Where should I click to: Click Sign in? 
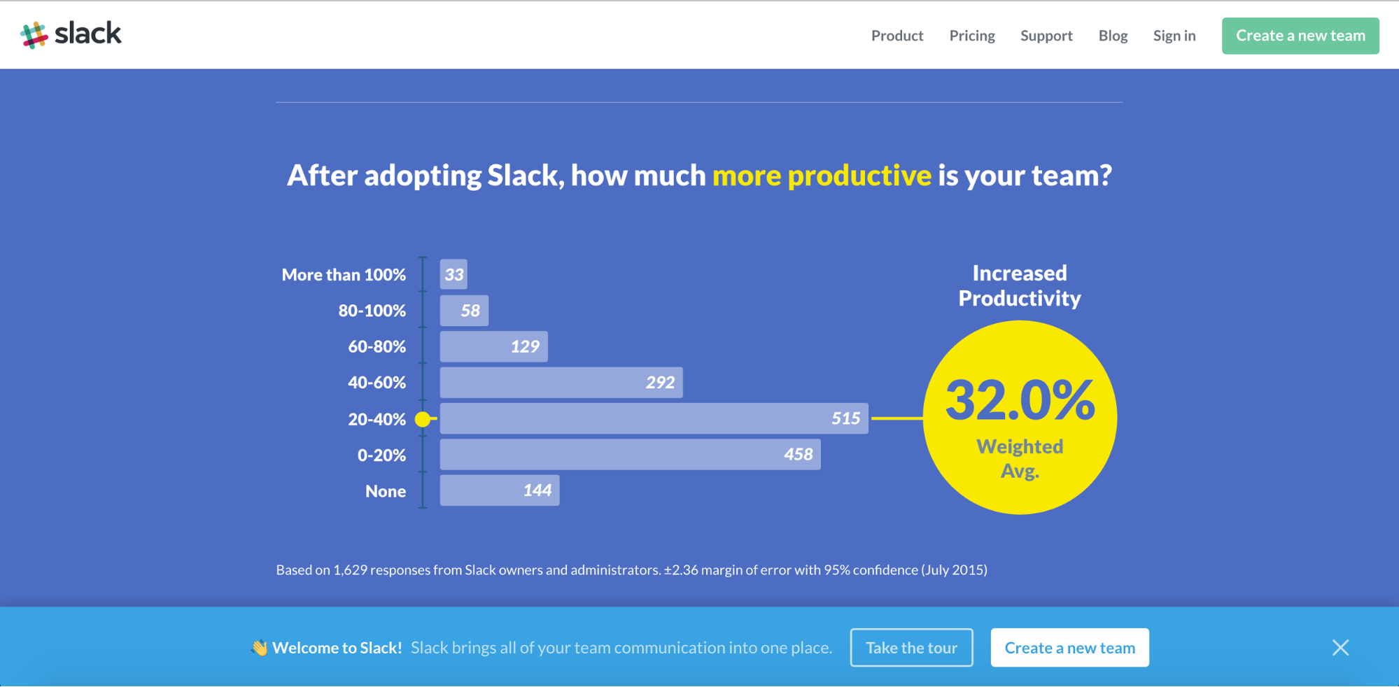pos(1174,36)
